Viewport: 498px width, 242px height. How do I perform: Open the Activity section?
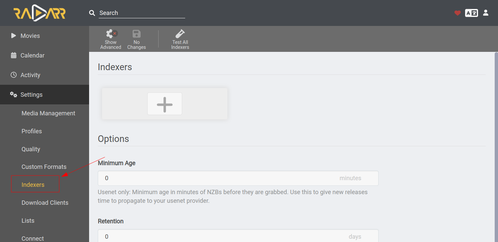point(45,75)
